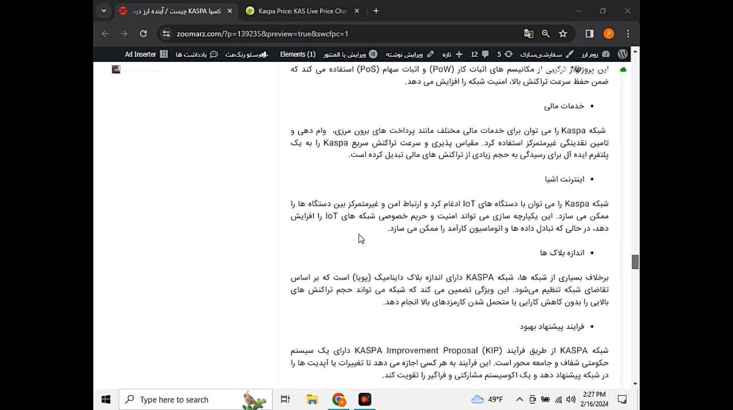Open Task View on the taskbar

285,399
